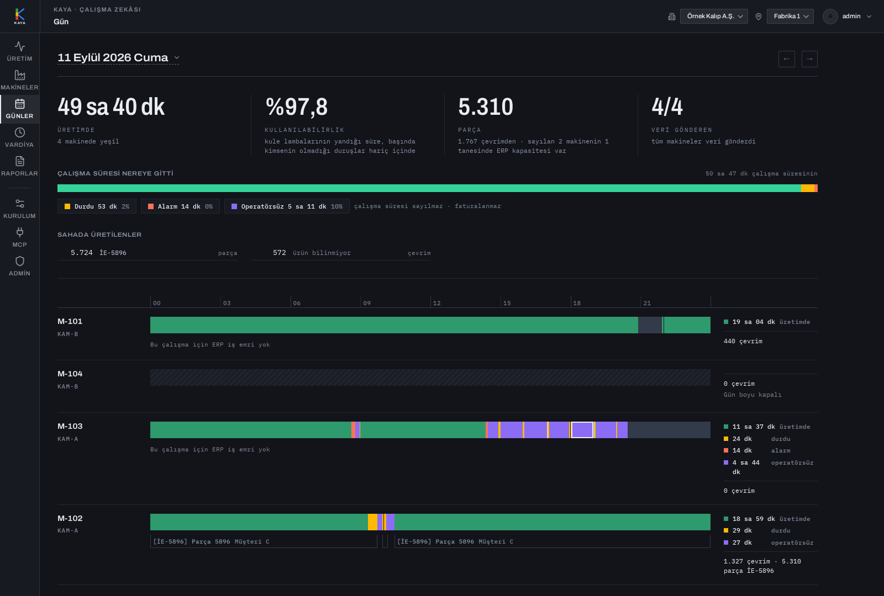Open the Raporlar document icon

(x=20, y=161)
